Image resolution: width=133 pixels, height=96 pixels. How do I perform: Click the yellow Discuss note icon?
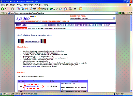(x=81, y=9)
